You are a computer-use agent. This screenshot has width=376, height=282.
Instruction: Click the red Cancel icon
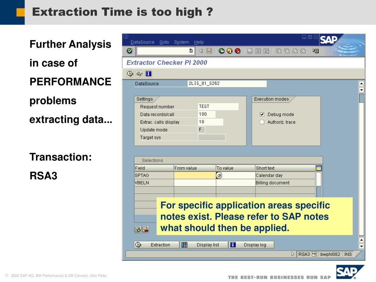coord(238,51)
